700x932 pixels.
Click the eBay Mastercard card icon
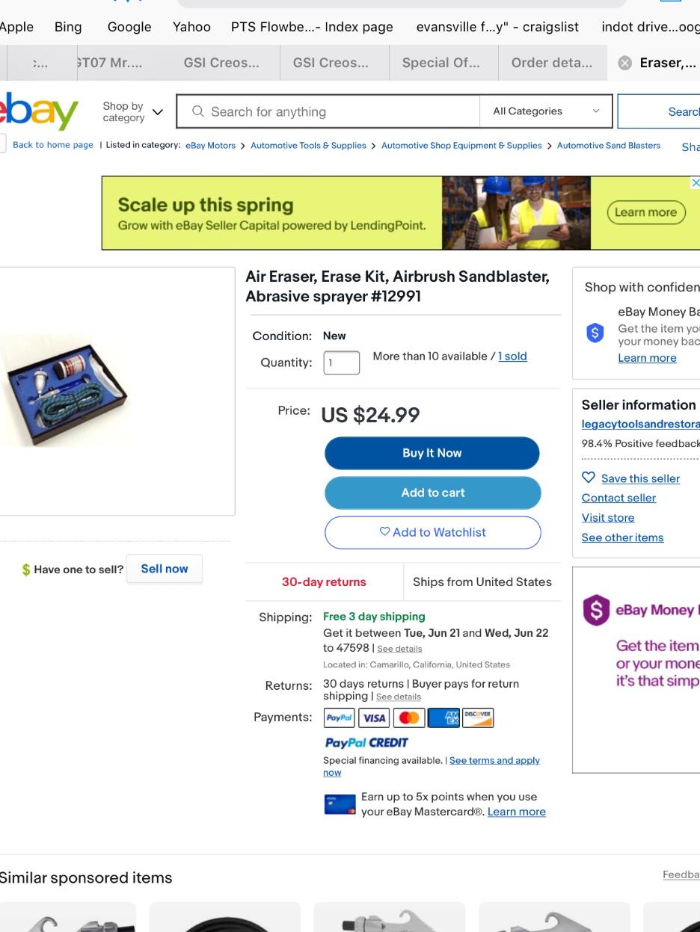click(340, 804)
